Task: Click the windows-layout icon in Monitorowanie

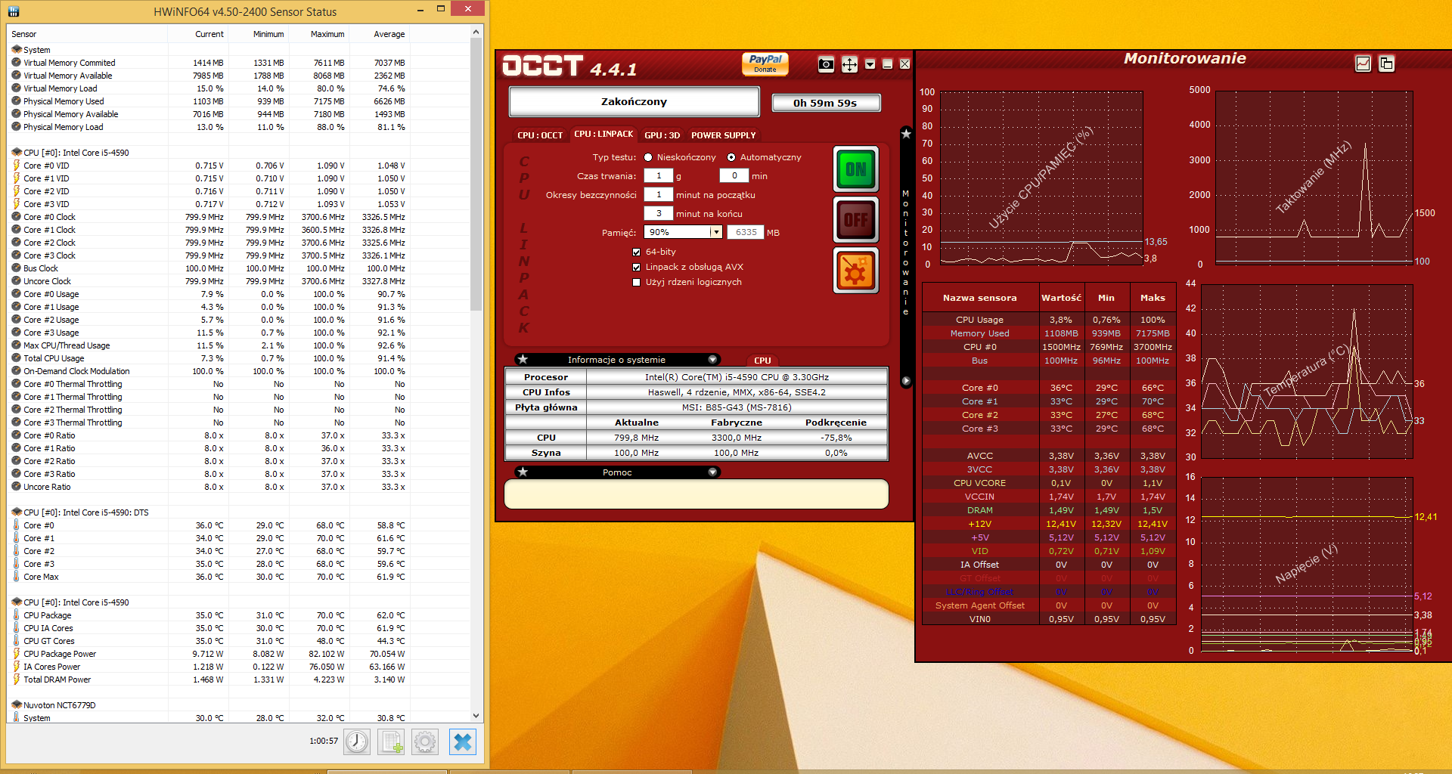Action: (1386, 64)
